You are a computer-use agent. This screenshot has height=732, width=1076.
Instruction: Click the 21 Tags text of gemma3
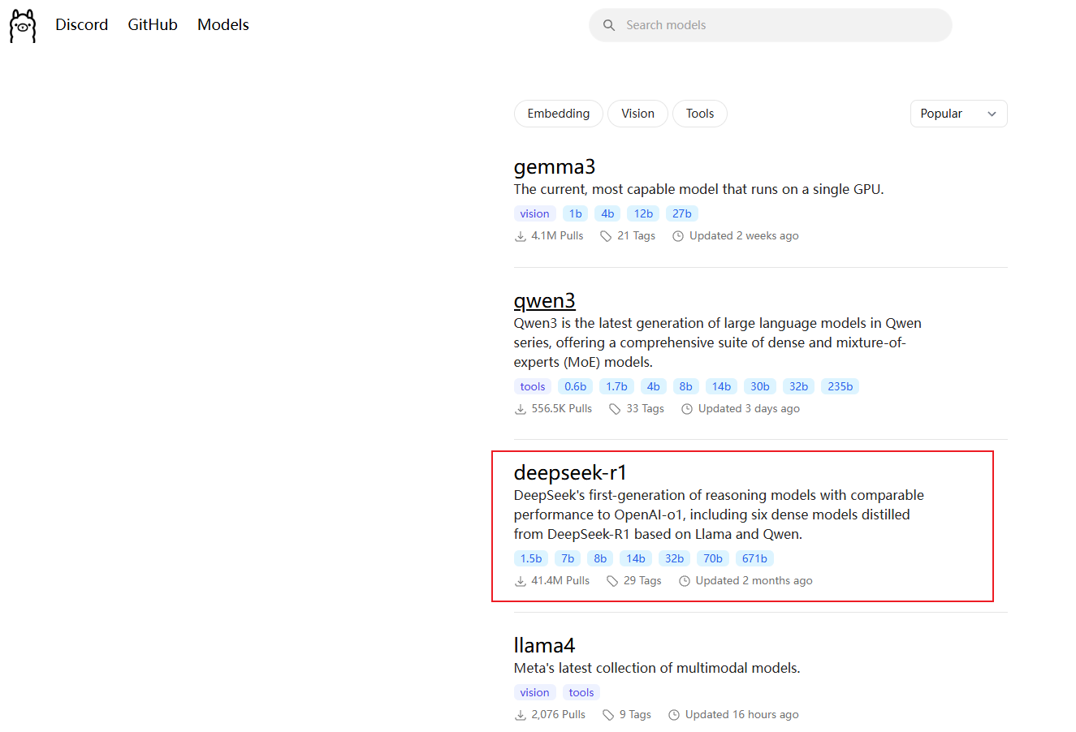tap(636, 236)
